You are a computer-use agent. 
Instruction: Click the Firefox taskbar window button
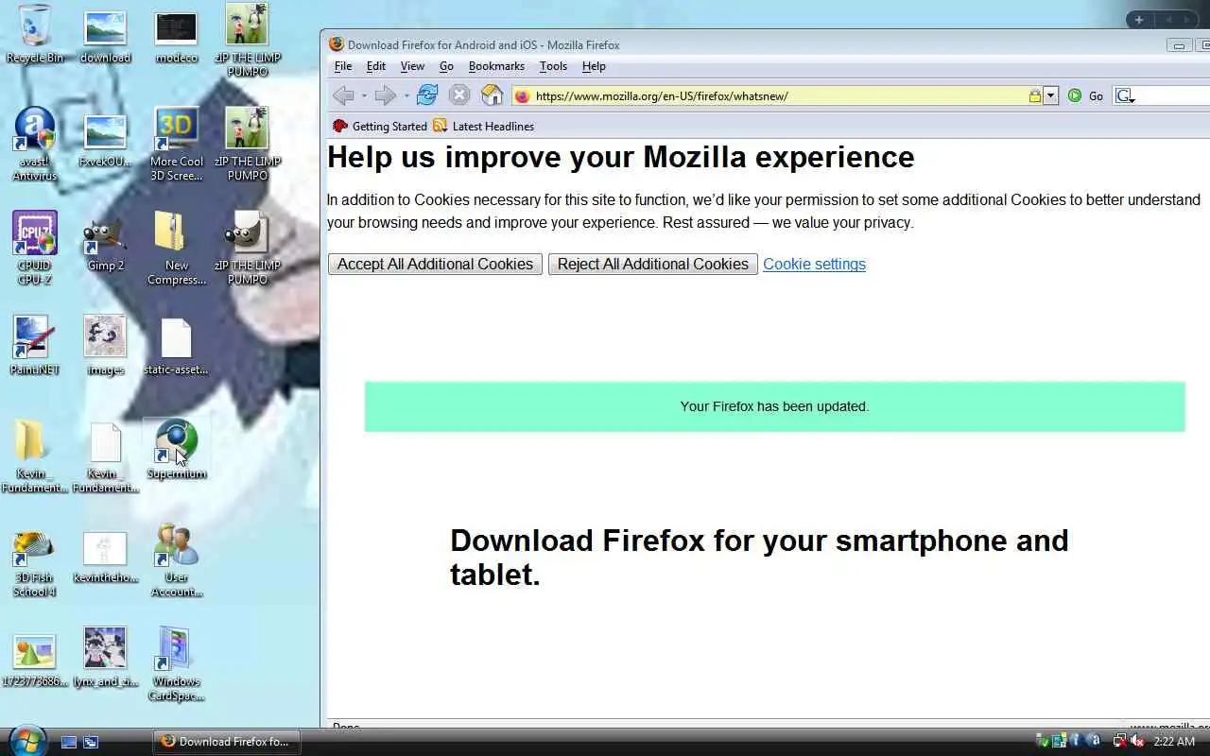tap(227, 742)
